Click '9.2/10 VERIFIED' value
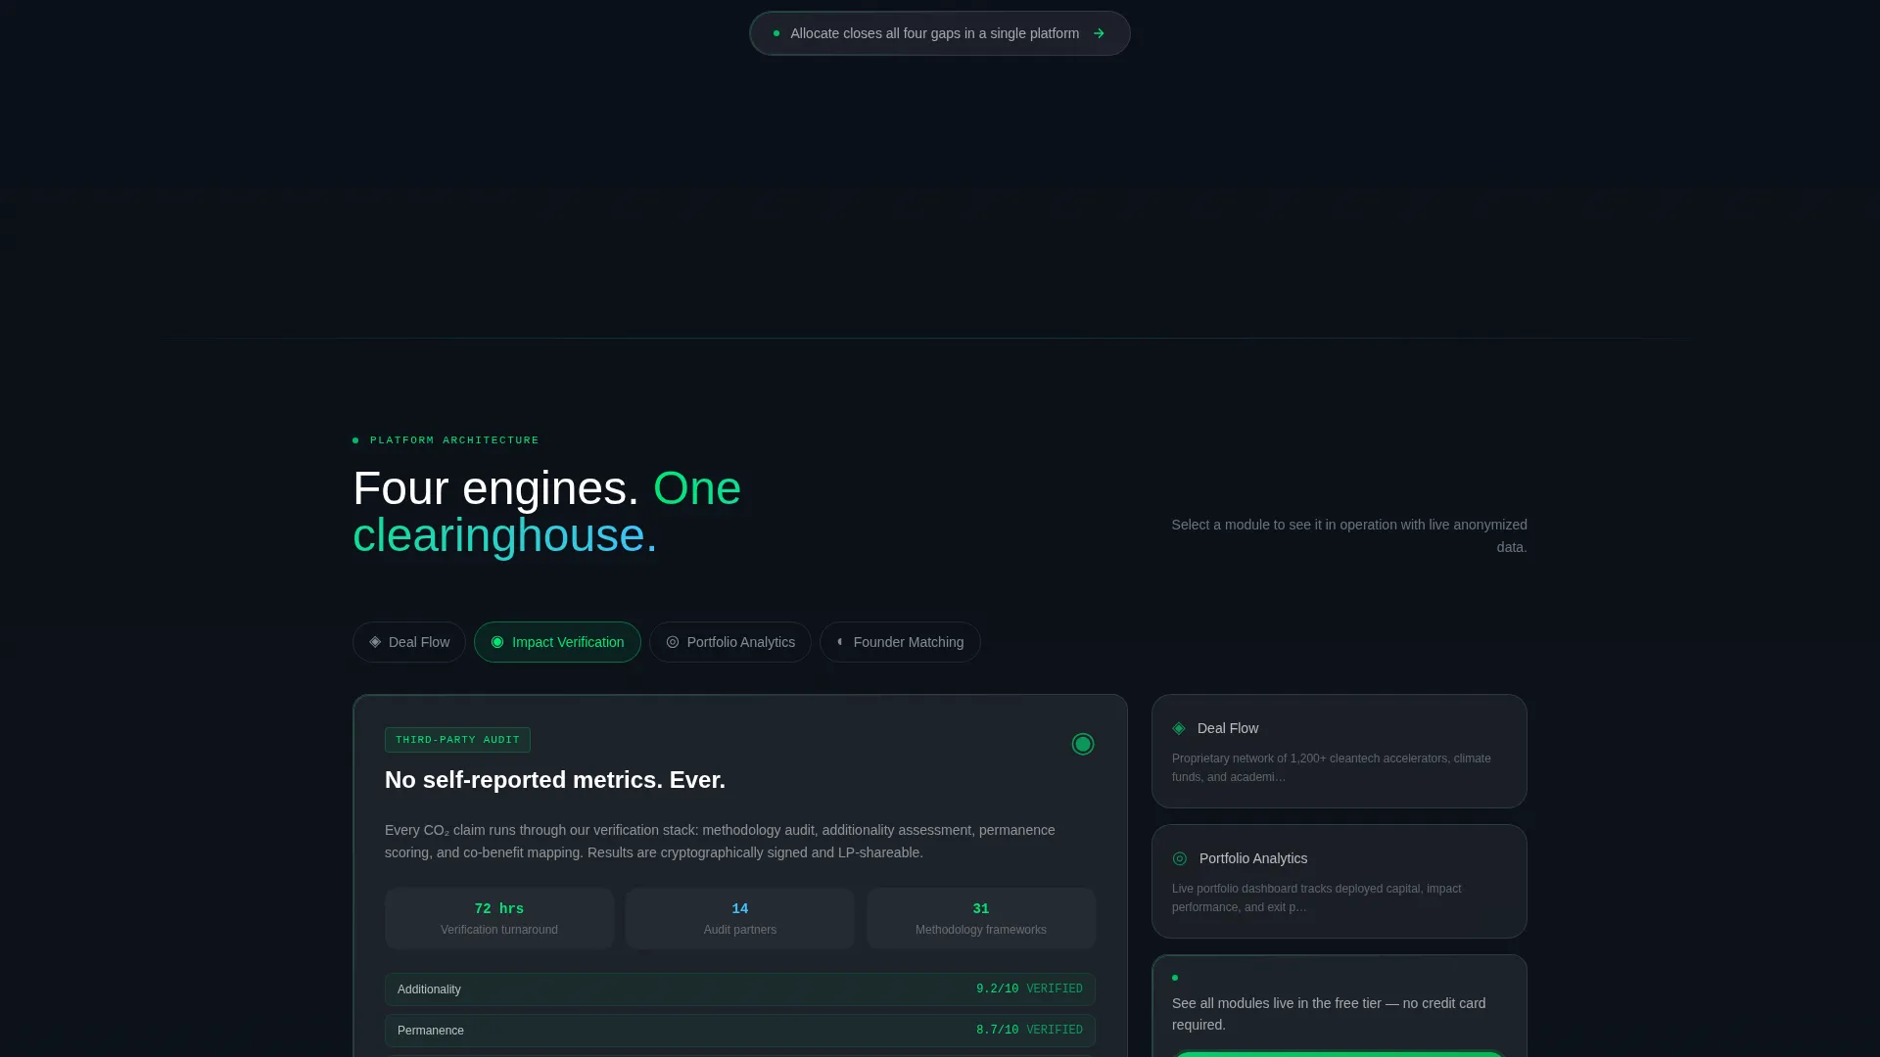This screenshot has height=1057, width=1880. click(x=1029, y=989)
